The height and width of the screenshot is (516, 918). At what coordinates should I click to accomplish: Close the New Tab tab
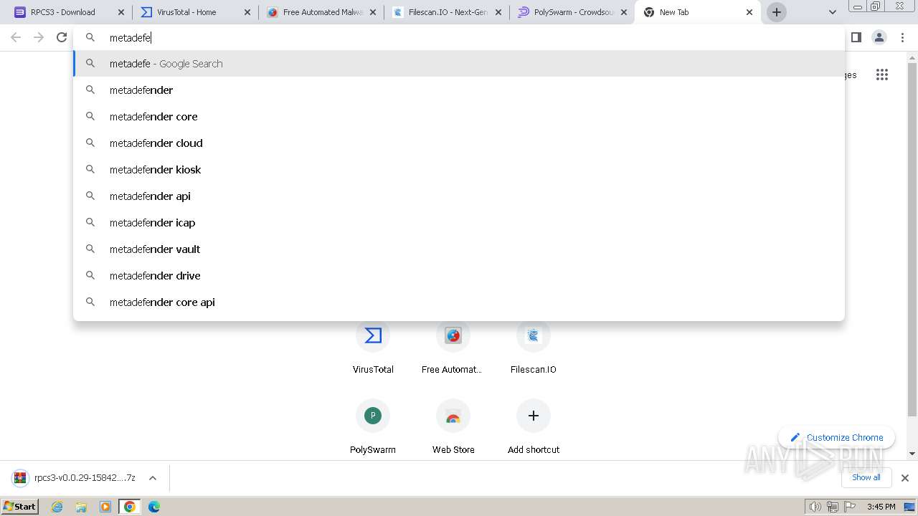coord(749,12)
